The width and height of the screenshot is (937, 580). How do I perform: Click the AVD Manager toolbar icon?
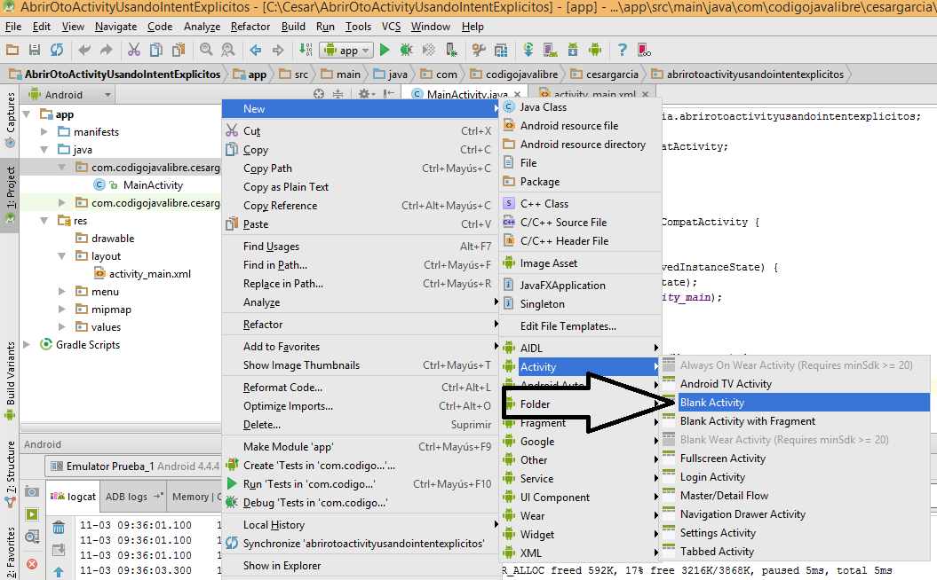[x=551, y=51]
